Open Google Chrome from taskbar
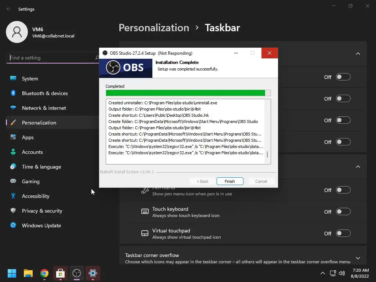 click(x=44, y=273)
